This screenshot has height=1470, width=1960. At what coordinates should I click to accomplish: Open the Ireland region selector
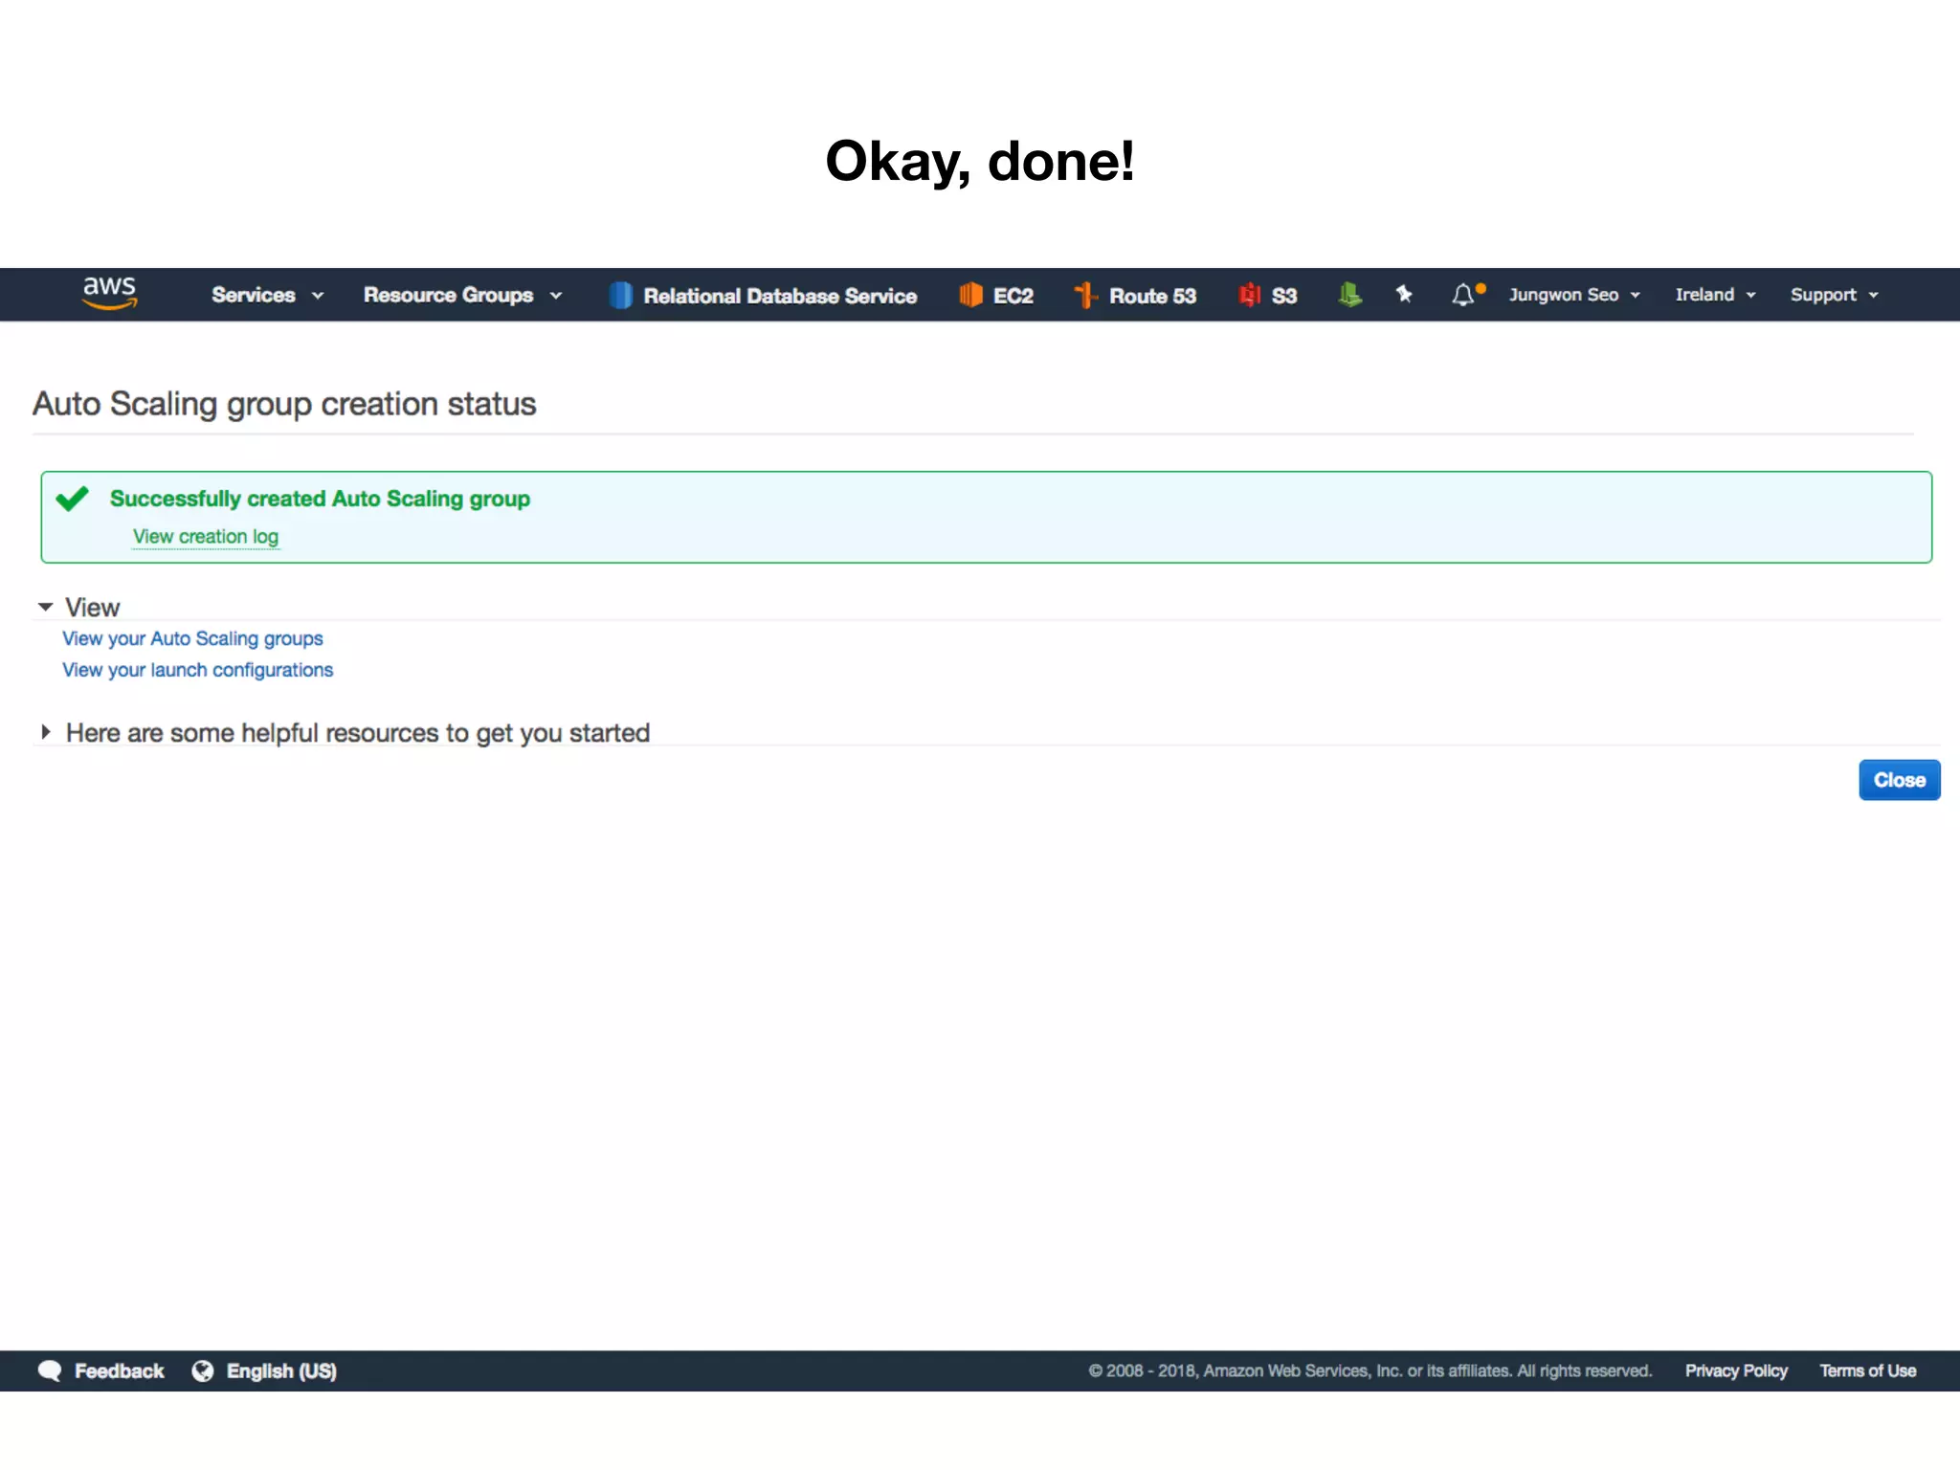pos(1715,295)
